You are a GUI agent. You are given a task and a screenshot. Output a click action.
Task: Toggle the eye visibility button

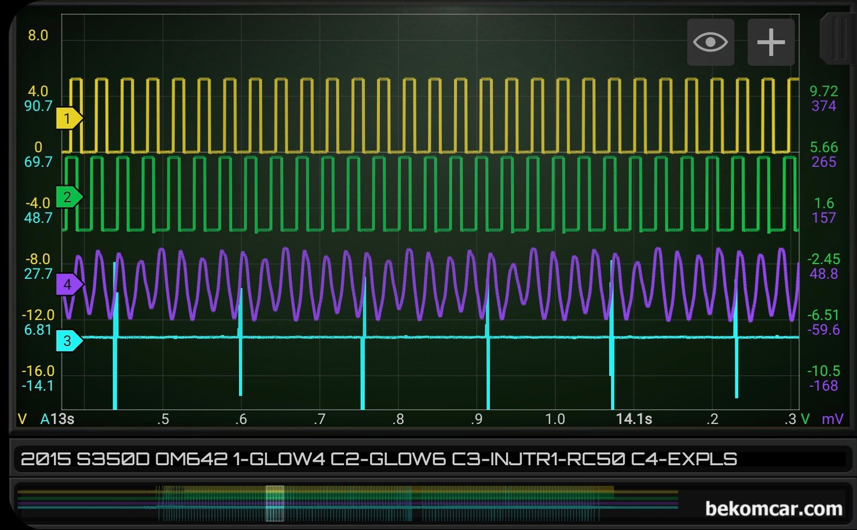[x=710, y=42]
